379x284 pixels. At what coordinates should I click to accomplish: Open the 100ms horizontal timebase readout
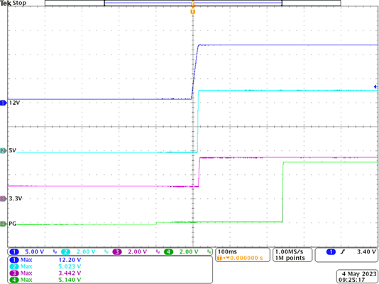pos(243,255)
